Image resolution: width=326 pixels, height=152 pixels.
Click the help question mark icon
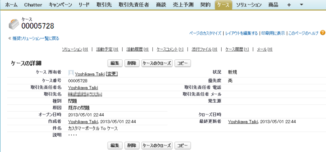(x=322, y=33)
